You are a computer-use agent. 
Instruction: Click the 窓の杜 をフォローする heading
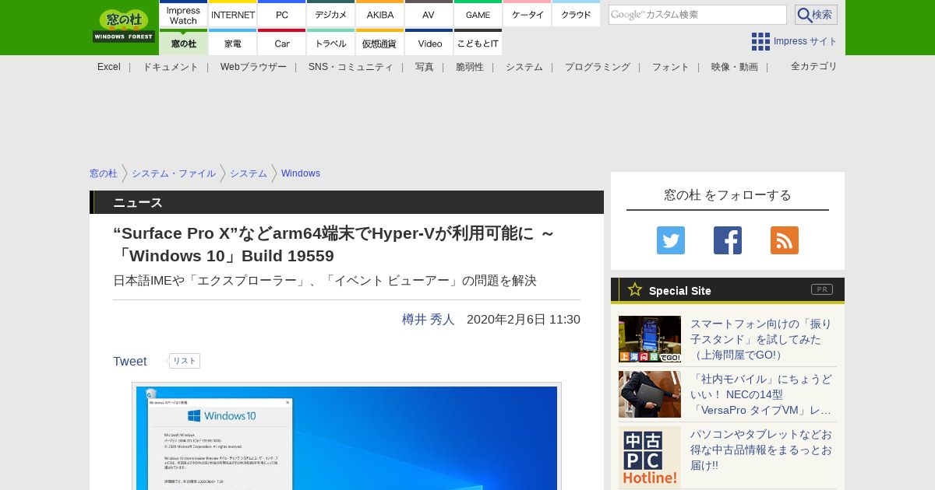pyautogui.click(x=728, y=194)
